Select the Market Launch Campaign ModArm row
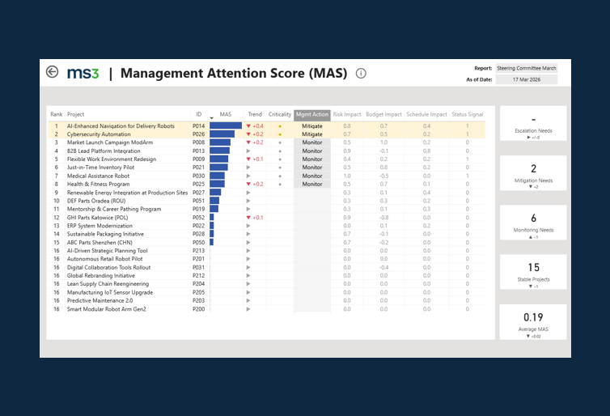The image size is (610, 416). pos(266,142)
